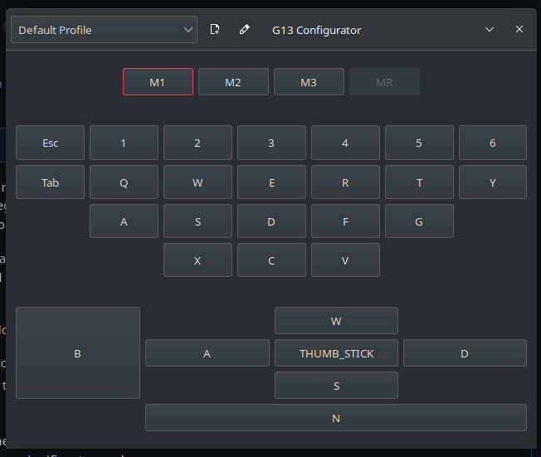Open the Default Profile dropdown
This screenshot has width=541, height=457.
click(104, 30)
